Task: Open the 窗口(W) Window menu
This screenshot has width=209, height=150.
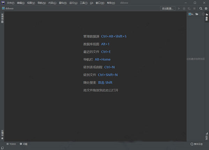Action: point(100,3)
